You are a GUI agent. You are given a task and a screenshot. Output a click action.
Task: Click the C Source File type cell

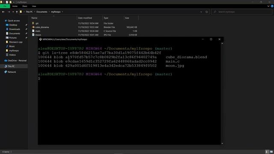coord(110,31)
